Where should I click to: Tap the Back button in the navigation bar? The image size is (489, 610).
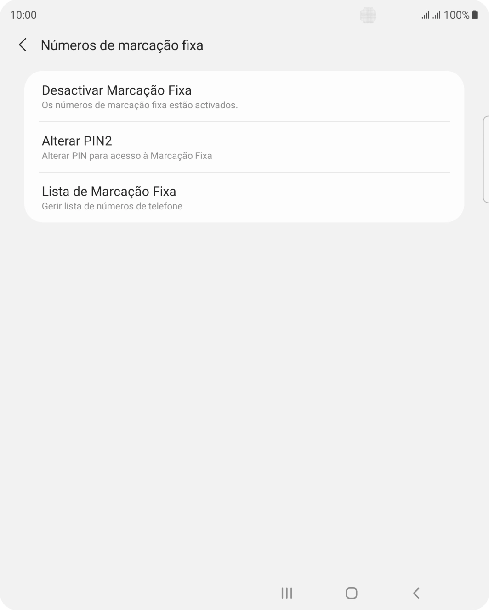[416, 593]
